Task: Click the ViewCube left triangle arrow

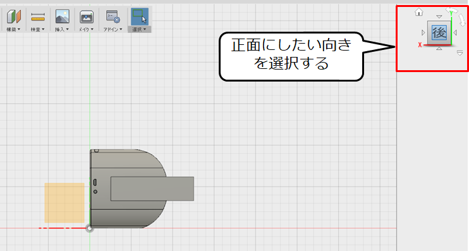Action: [423, 32]
